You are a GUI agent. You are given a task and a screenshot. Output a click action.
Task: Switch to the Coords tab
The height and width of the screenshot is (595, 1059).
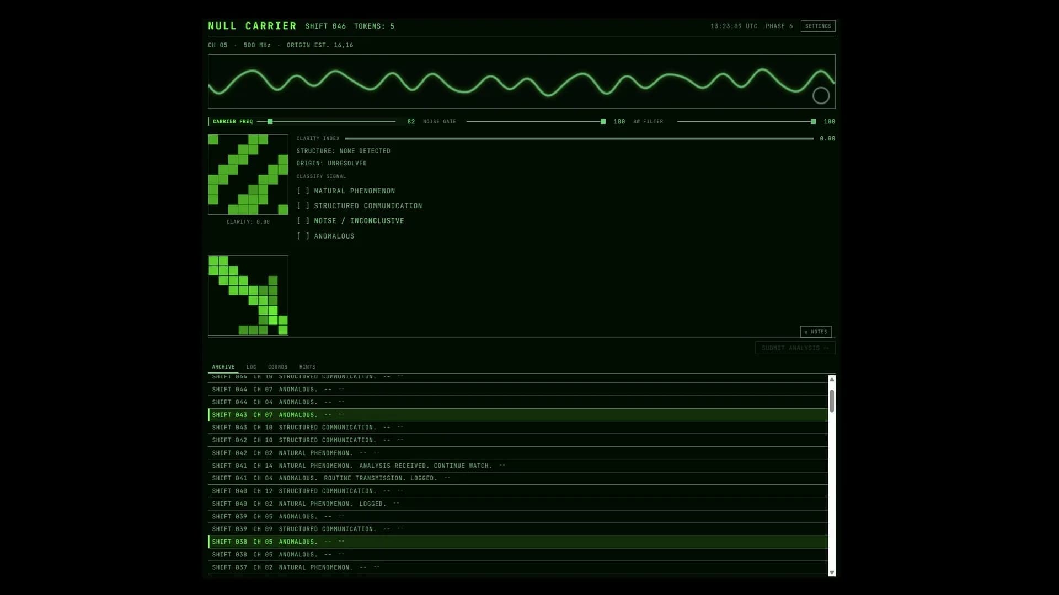pyautogui.click(x=277, y=367)
